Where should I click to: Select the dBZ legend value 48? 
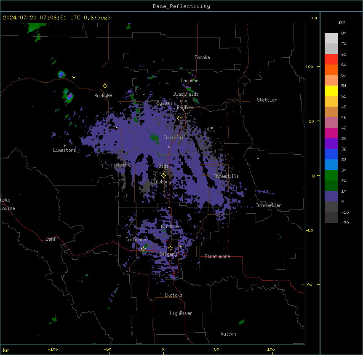point(344,107)
